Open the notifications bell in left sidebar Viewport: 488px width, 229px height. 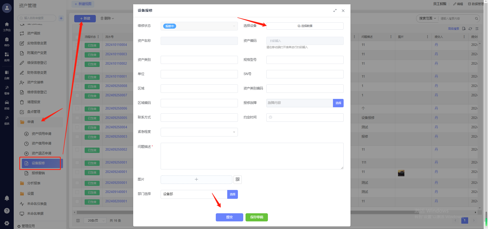[7, 198]
